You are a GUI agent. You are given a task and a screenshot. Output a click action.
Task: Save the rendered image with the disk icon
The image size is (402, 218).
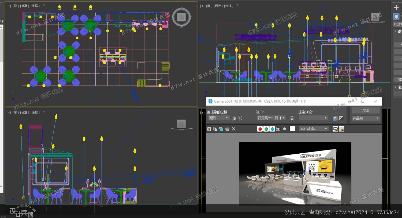(209, 129)
